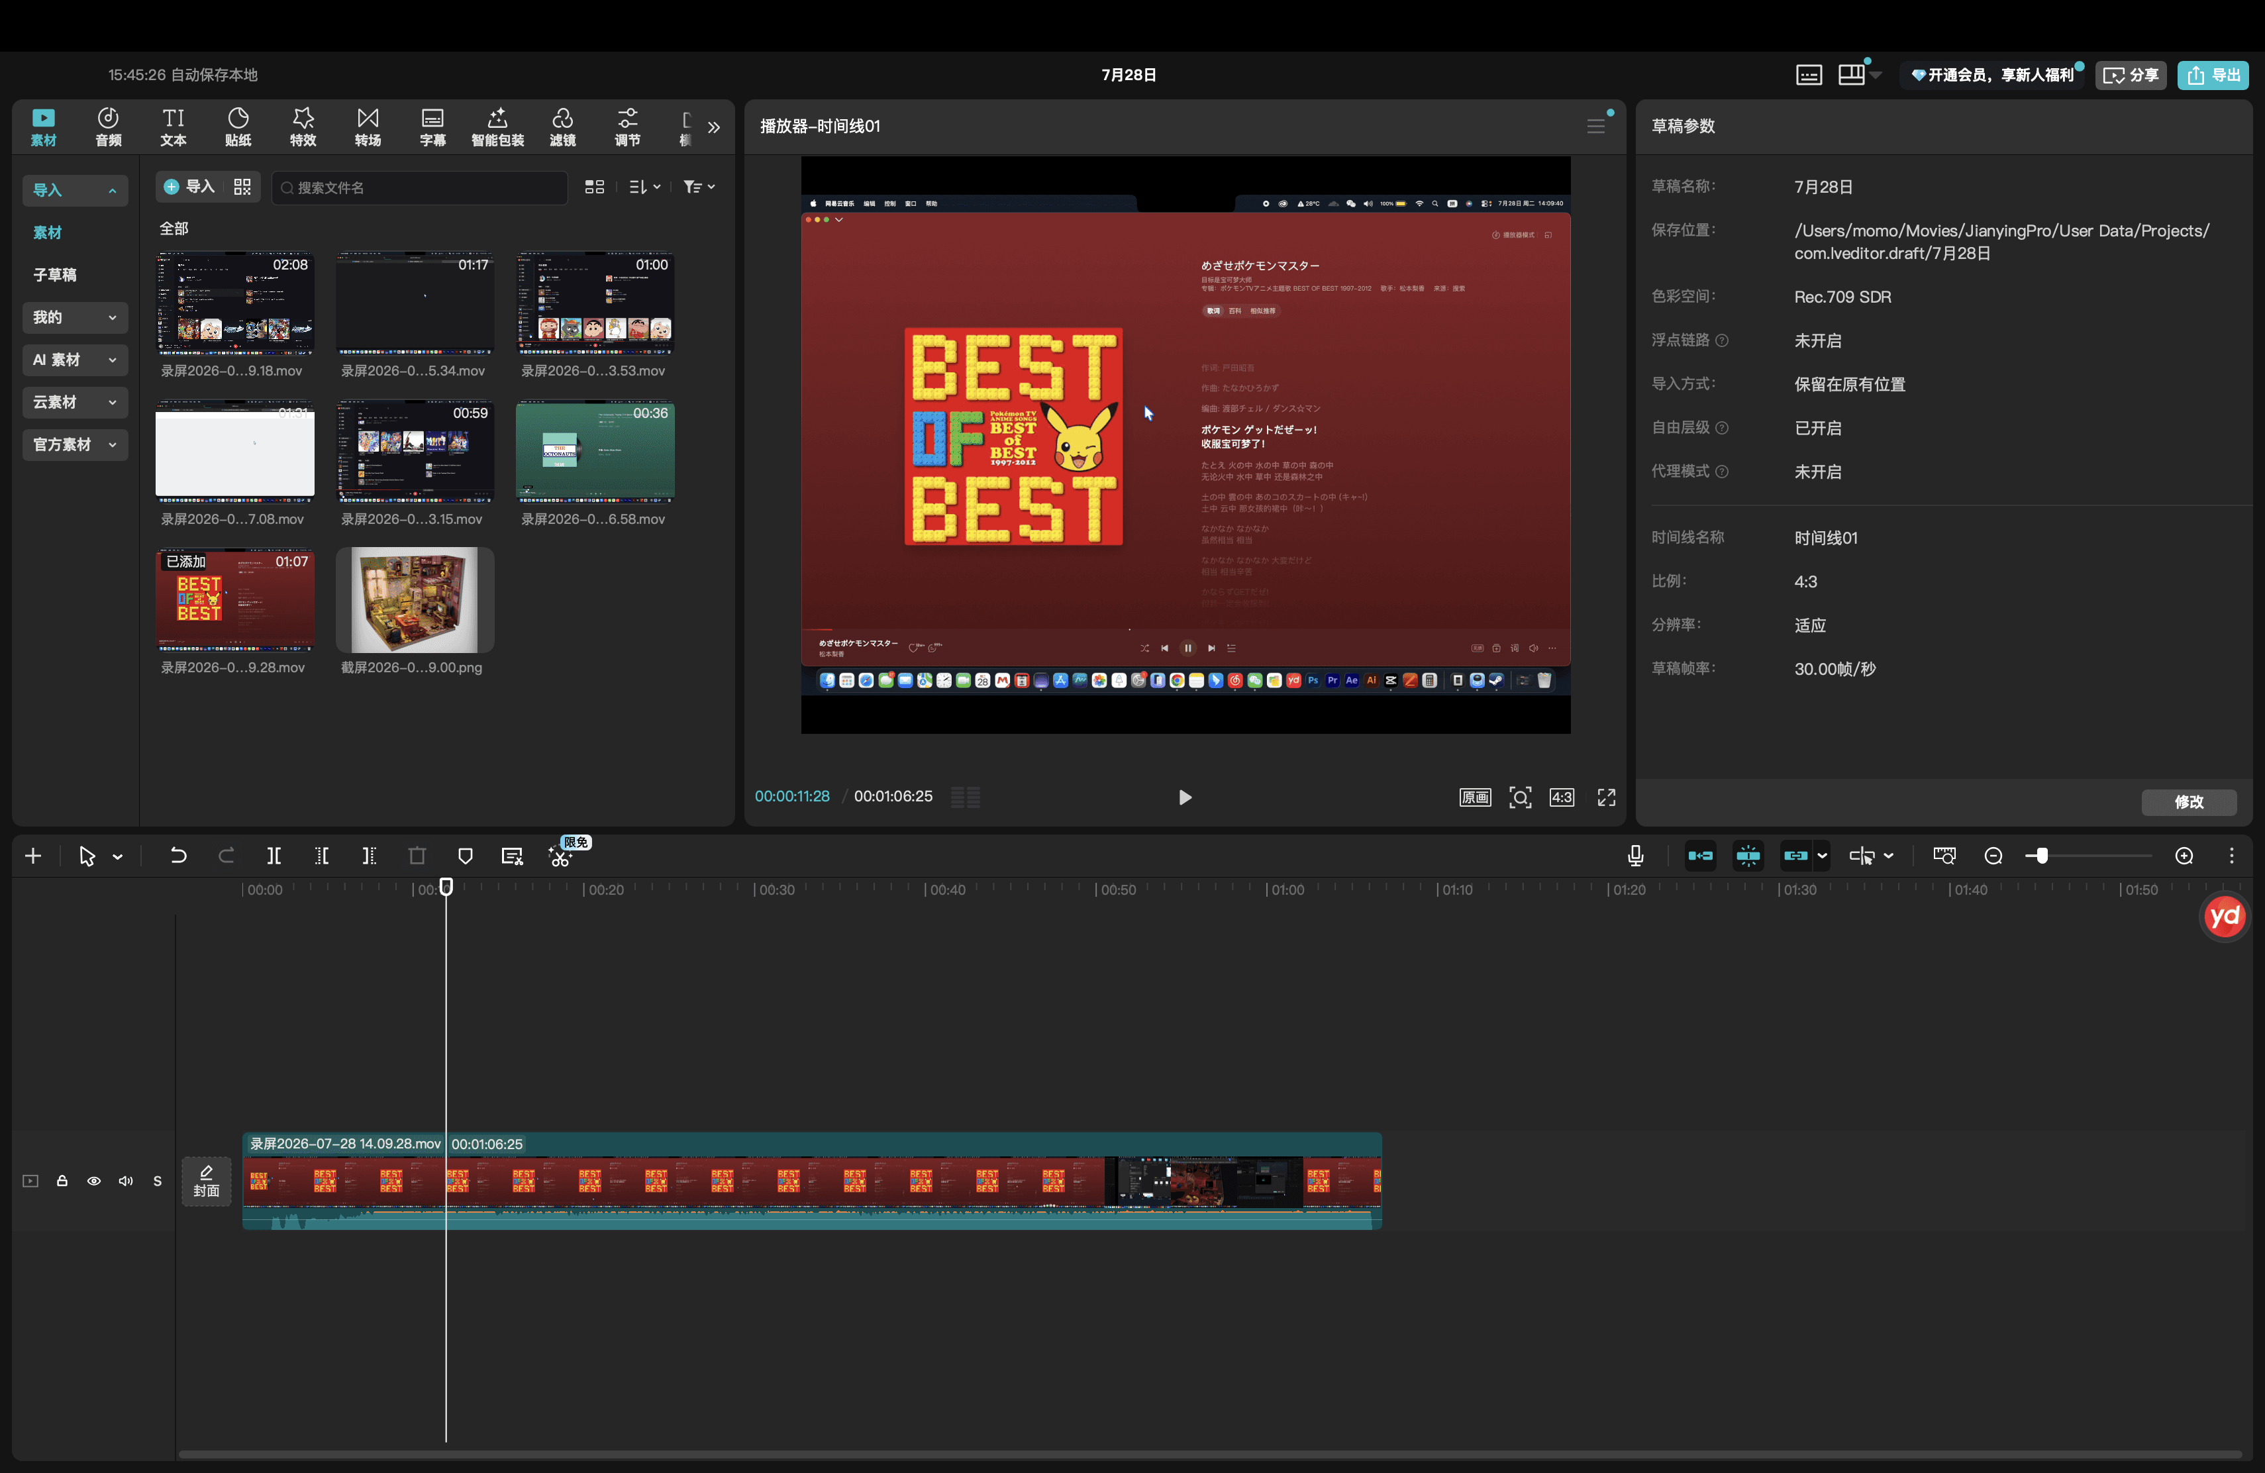Open the 字幕 subtitles icon tab
The height and width of the screenshot is (1473, 2265).
point(433,127)
